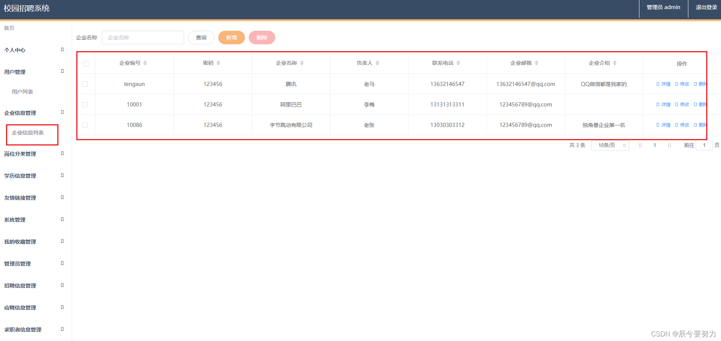Click email cell 13632146547@qq.com
The image size is (721, 341).
point(525,84)
